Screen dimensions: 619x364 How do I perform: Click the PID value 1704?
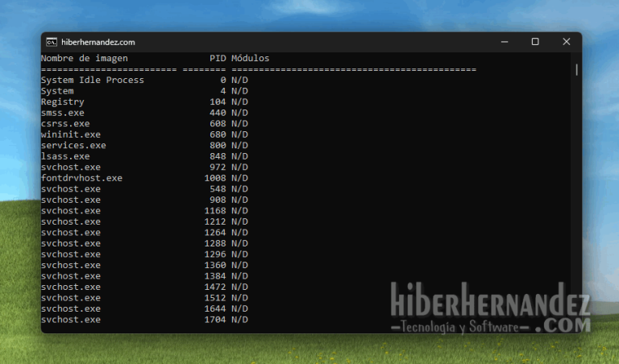point(215,320)
